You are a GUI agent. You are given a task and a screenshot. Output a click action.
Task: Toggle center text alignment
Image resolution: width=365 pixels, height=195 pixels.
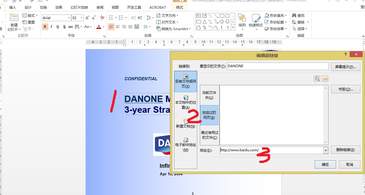click(x=118, y=27)
